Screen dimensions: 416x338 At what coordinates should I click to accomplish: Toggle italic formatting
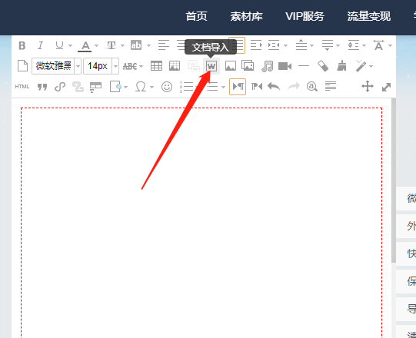[x=40, y=45]
